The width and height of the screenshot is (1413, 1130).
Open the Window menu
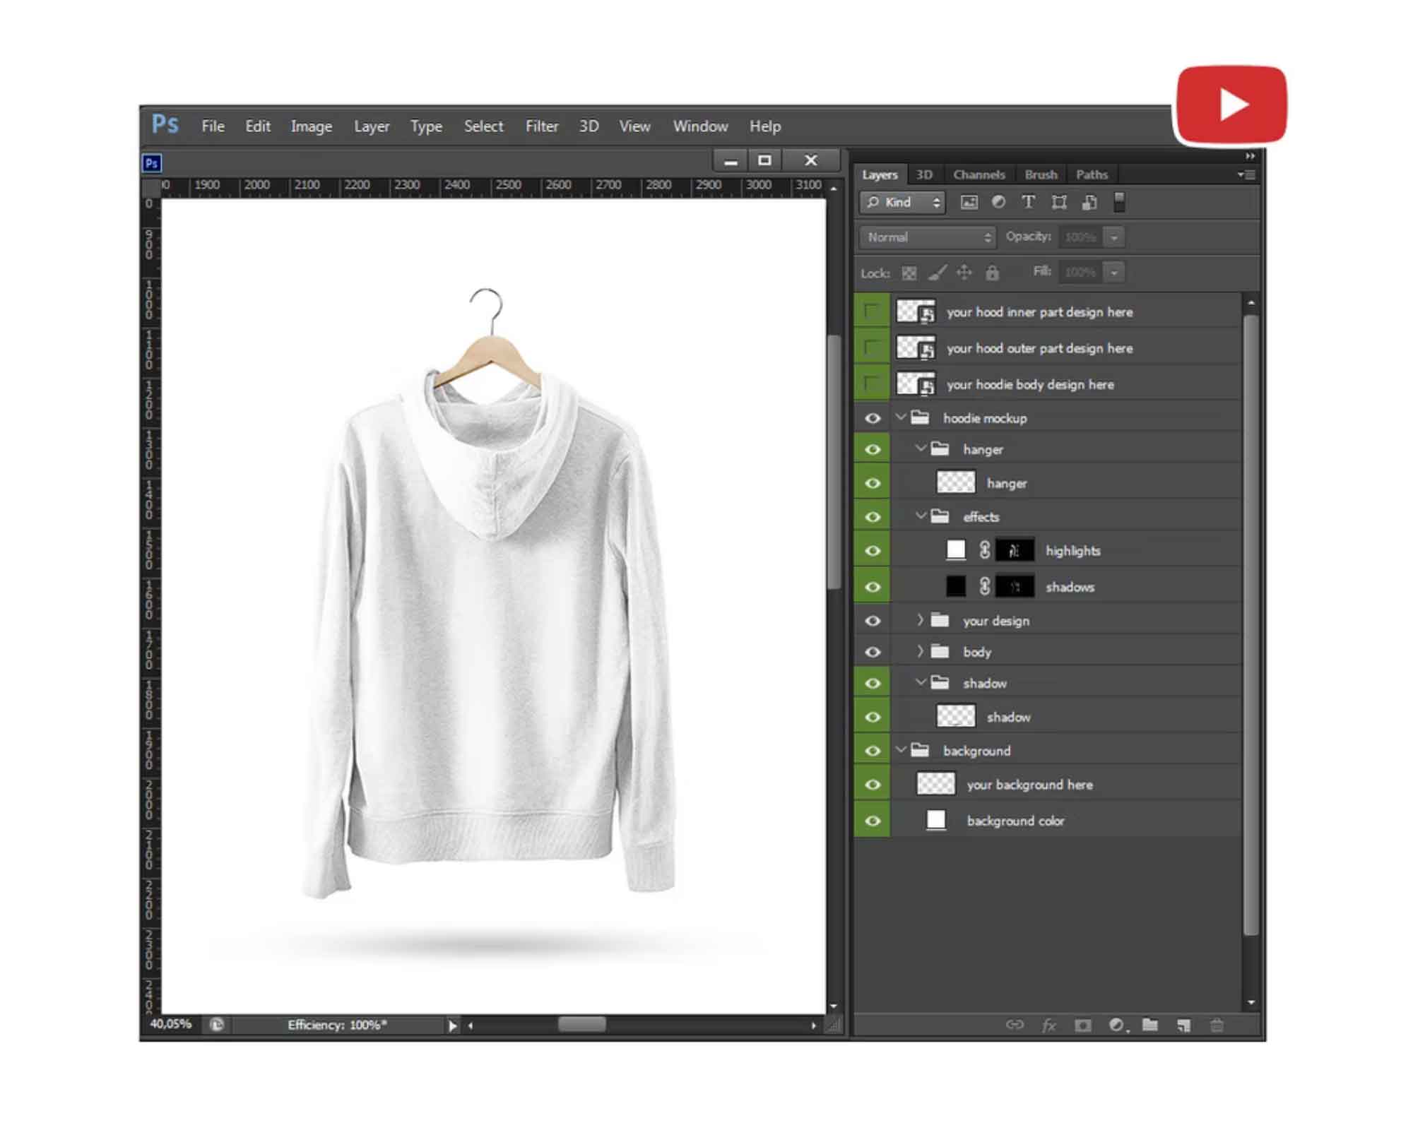point(700,126)
